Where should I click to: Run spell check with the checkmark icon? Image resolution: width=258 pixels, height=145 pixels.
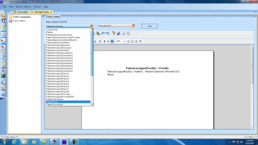[x=114, y=33]
